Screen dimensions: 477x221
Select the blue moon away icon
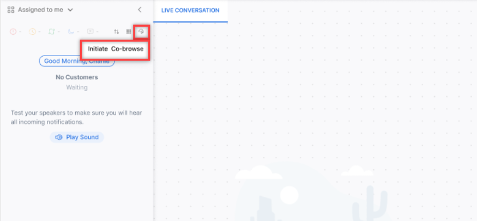click(70, 32)
